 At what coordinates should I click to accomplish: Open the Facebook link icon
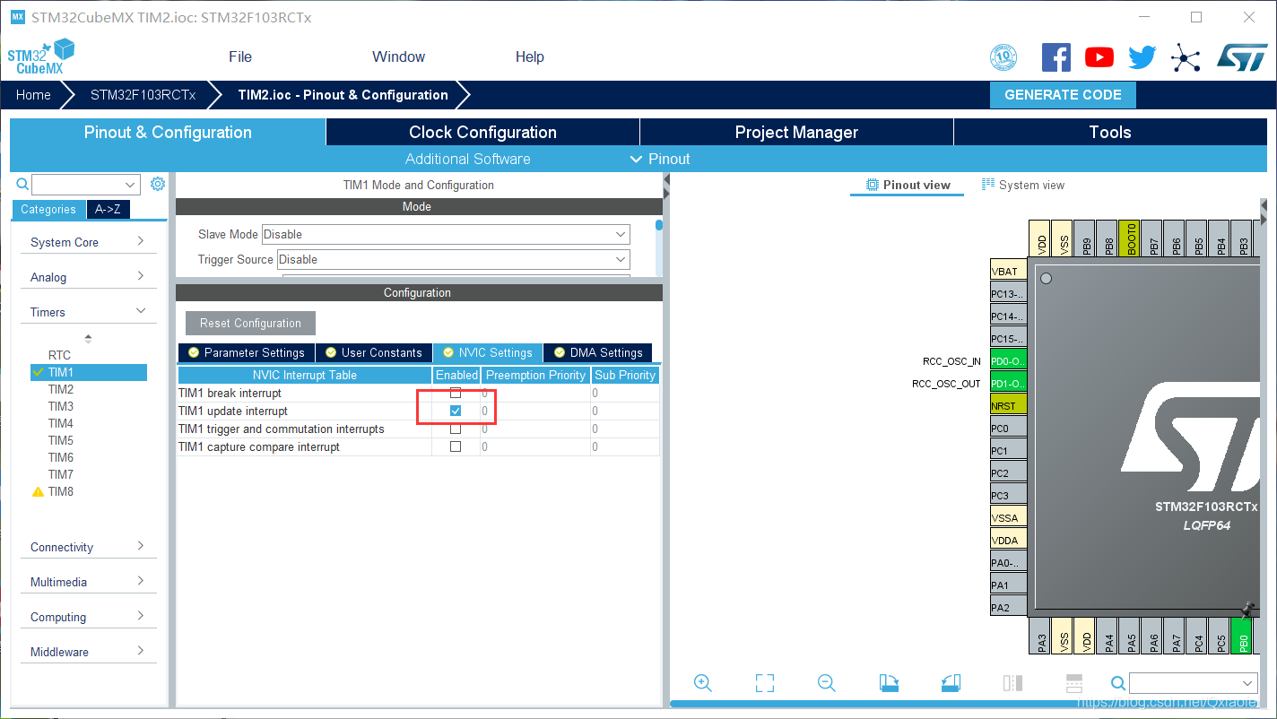tap(1055, 57)
